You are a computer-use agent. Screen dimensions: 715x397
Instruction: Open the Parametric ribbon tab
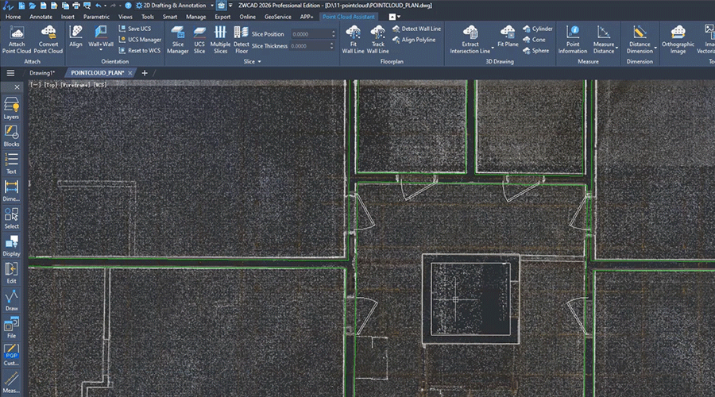(96, 17)
